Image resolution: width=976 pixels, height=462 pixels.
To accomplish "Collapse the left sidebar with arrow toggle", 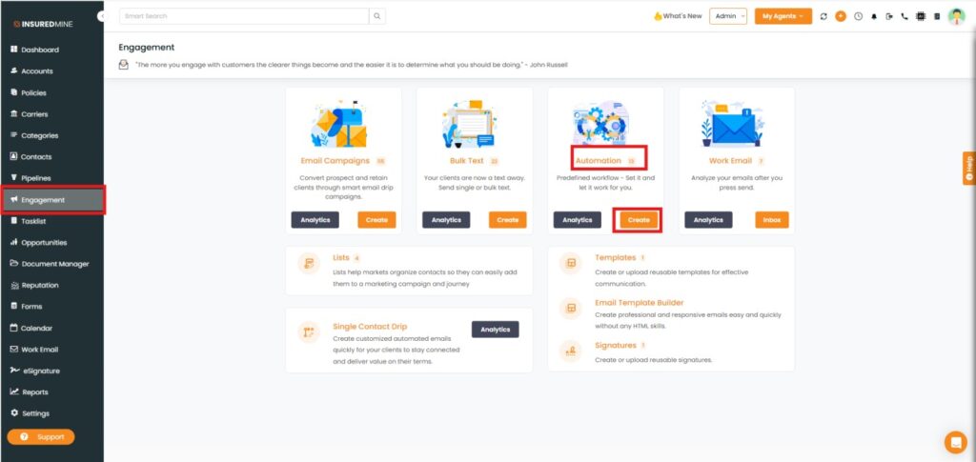I will (x=102, y=17).
